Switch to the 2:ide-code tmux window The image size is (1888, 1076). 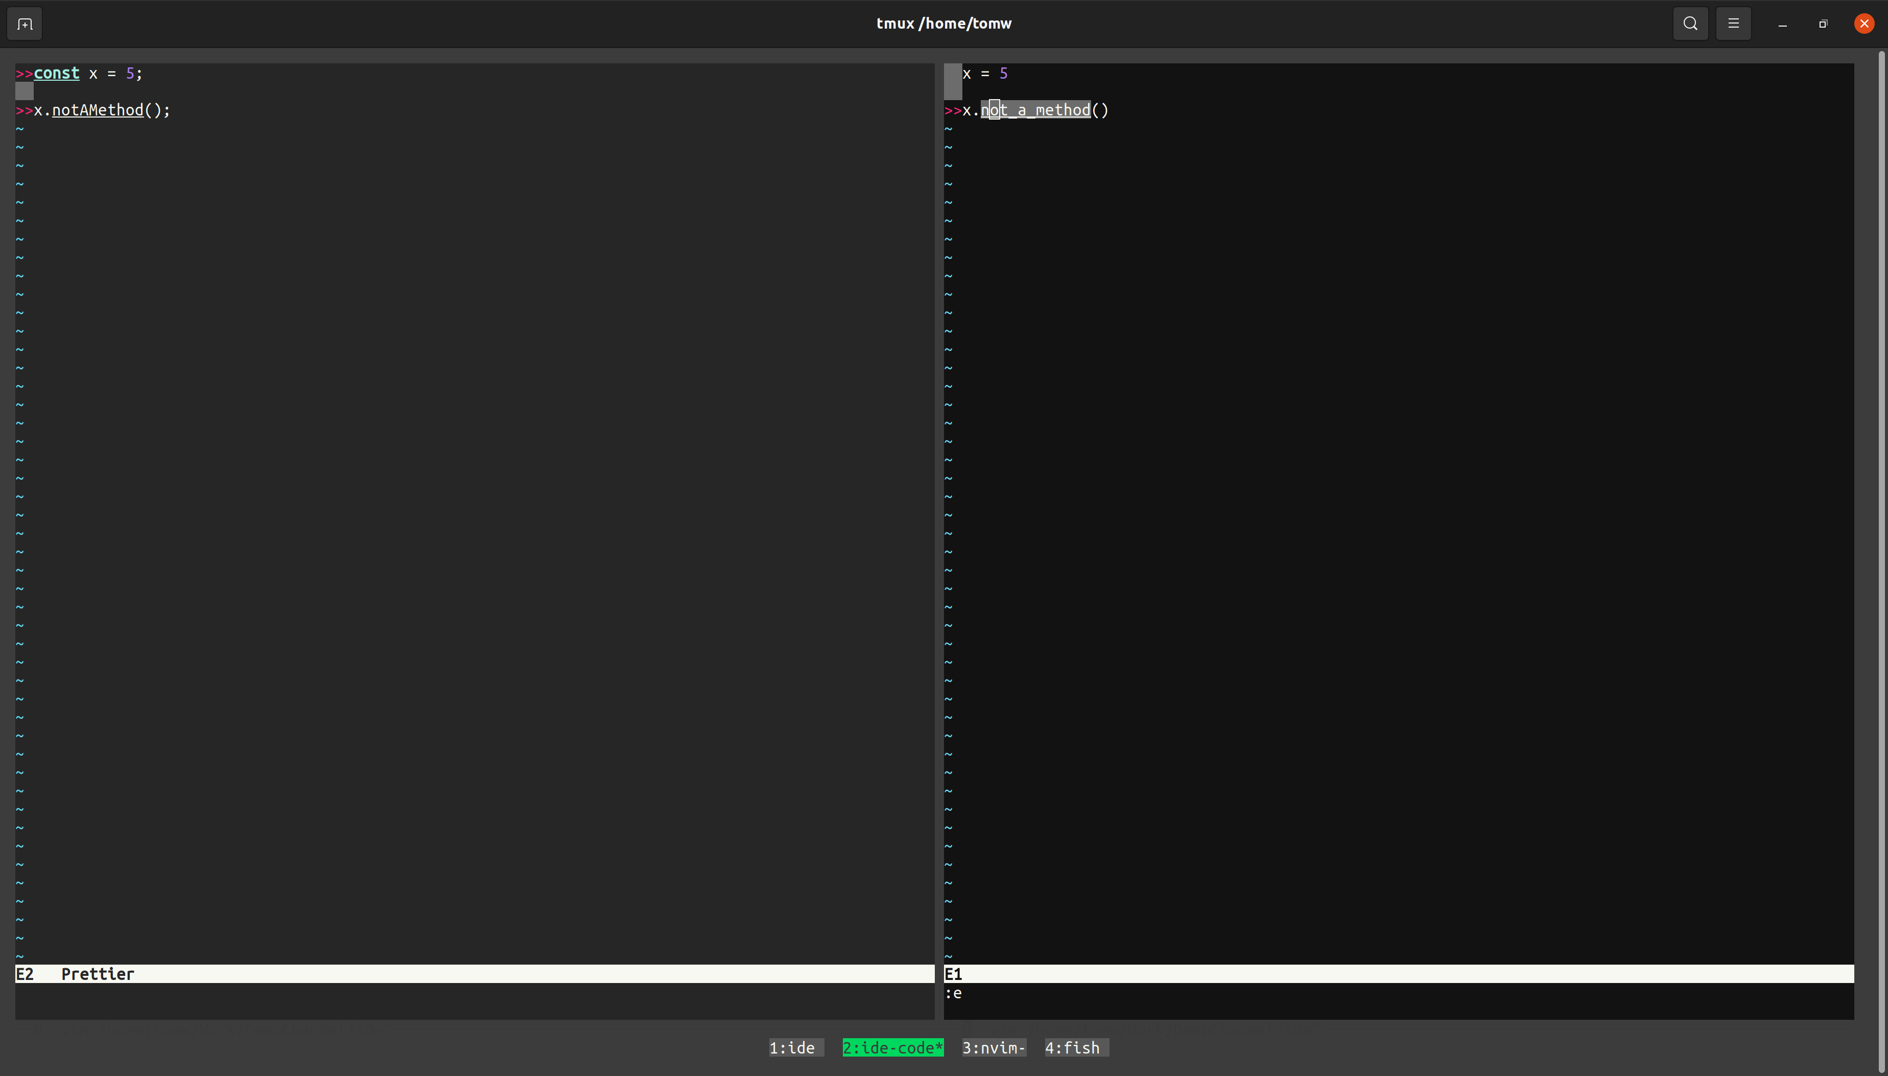click(x=892, y=1047)
